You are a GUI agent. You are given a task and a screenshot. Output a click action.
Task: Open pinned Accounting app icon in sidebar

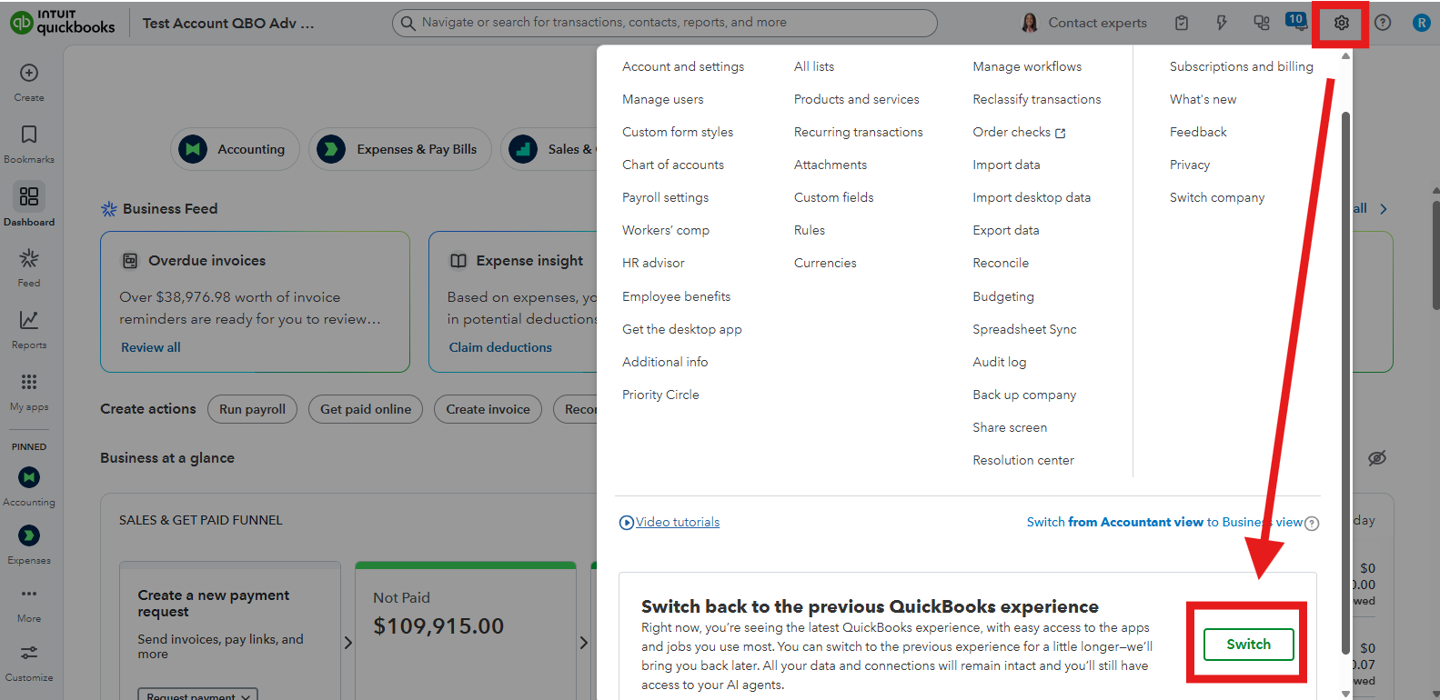point(29,477)
